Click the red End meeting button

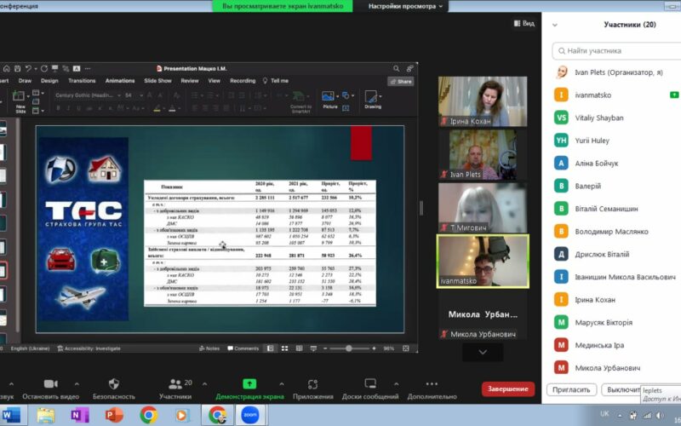(508, 389)
